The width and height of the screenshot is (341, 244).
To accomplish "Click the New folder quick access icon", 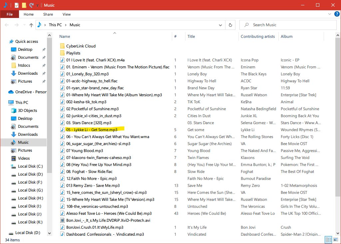I will point(24,5).
